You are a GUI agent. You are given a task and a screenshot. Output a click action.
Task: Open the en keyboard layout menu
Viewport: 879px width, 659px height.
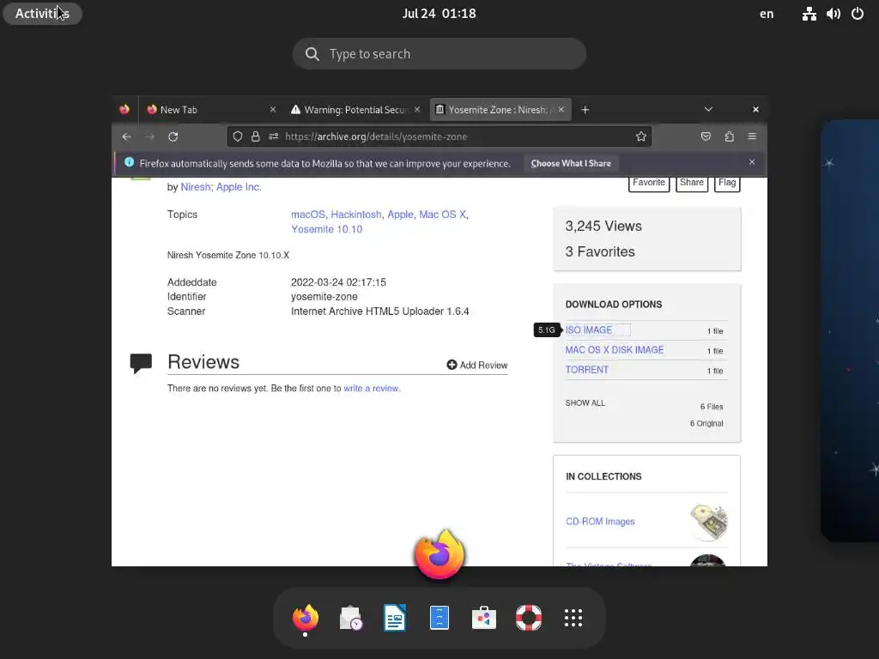[x=767, y=14]
